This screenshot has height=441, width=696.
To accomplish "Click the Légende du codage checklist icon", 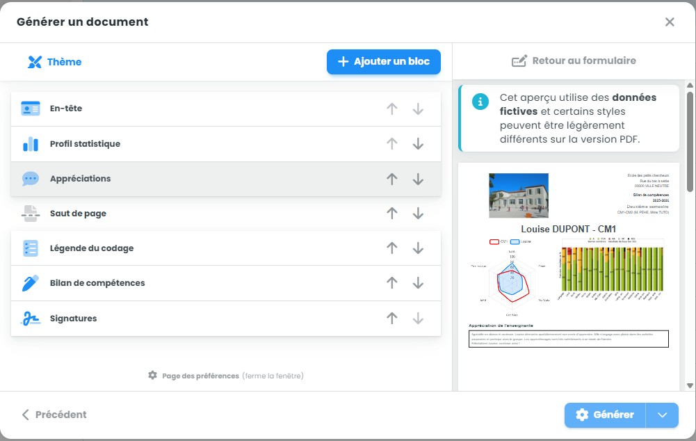I will [x=31, y=248].
